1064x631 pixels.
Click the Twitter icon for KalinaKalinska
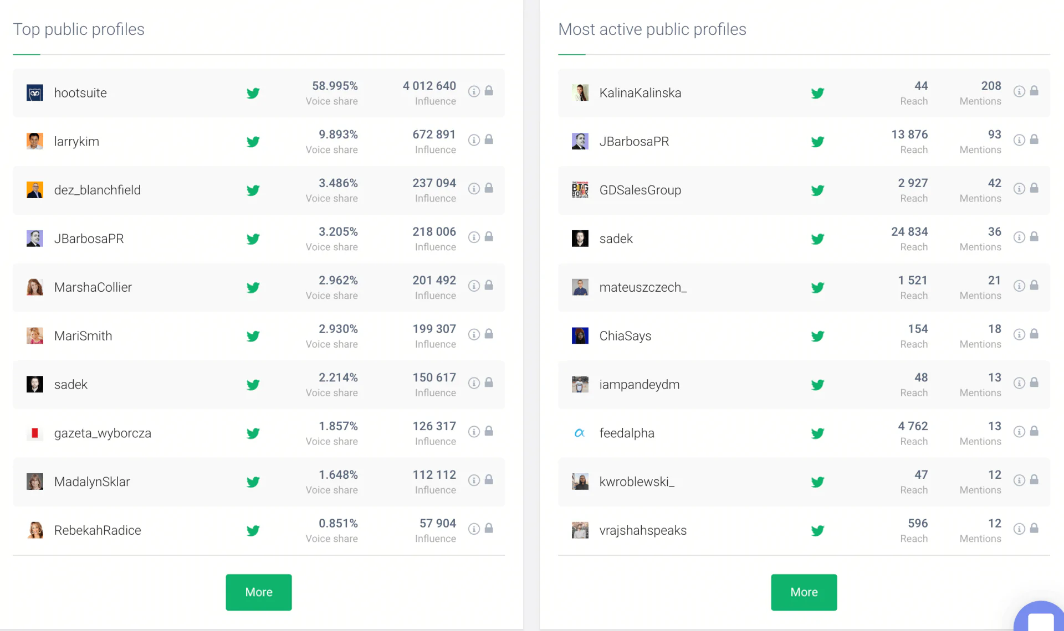pyautogui.click(x=817, y=93)
